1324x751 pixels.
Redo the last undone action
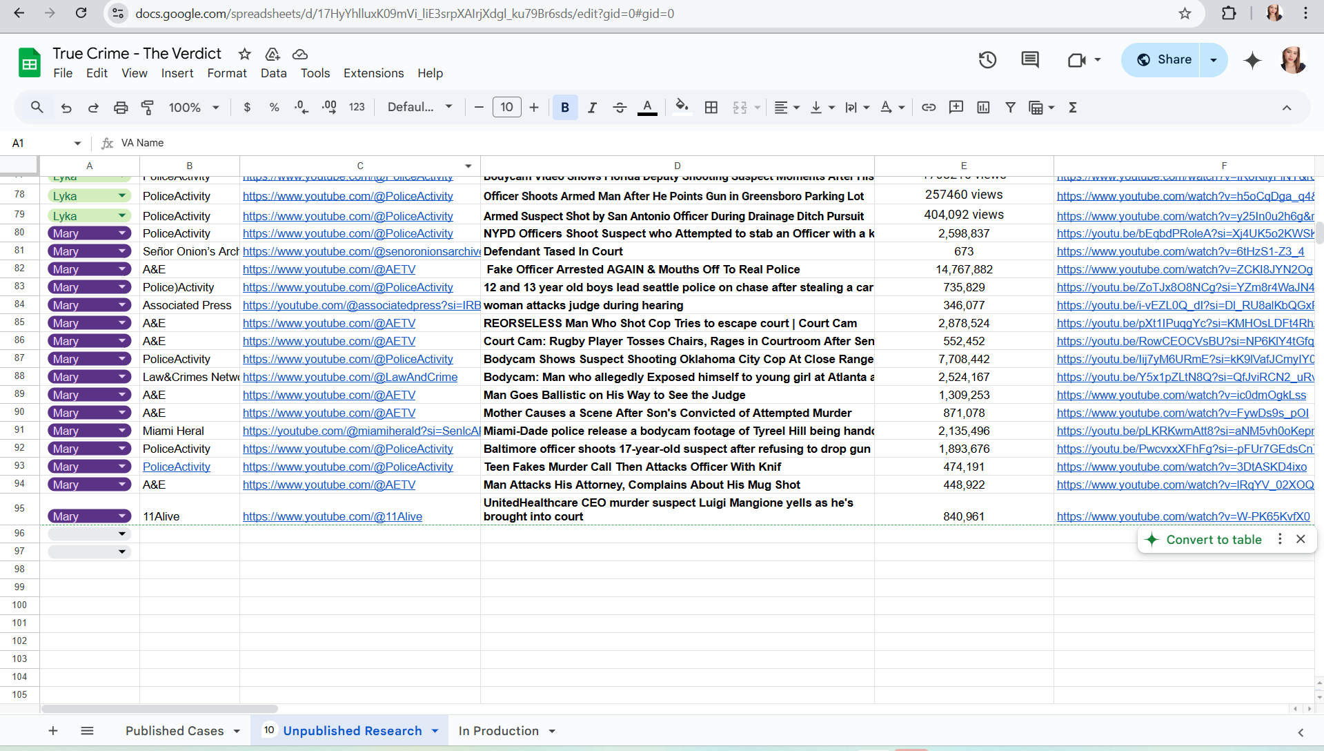point(93,107)
